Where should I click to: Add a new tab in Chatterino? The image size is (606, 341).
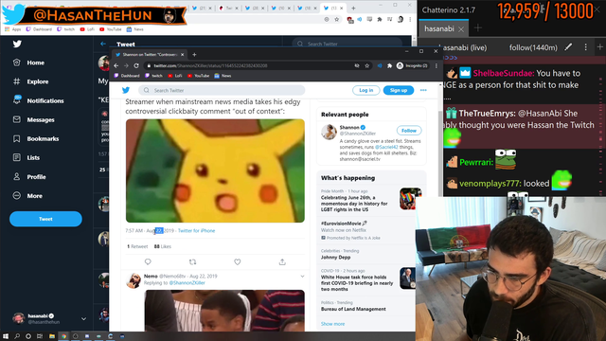click(x=478, y=27)
